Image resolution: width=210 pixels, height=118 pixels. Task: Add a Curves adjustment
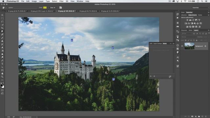(193, 20)
